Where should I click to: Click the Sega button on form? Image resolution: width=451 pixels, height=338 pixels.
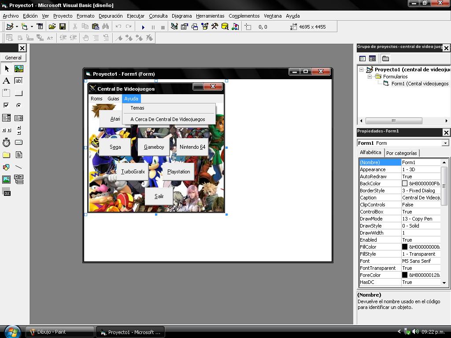115,147
